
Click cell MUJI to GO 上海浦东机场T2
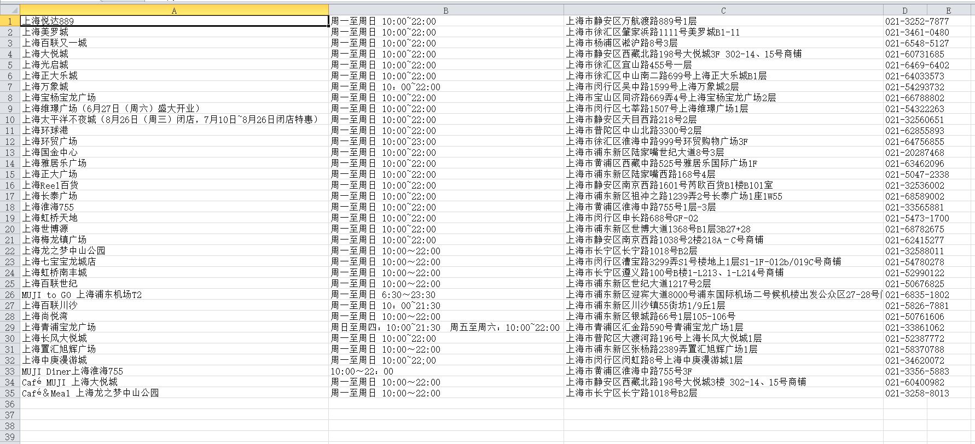pos(174,295)
